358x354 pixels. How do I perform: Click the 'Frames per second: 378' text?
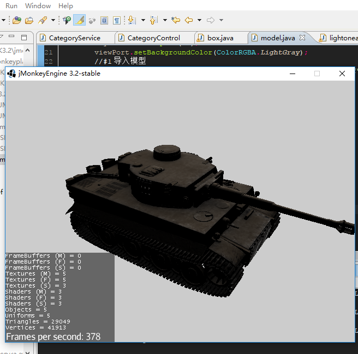coord(53,337)
